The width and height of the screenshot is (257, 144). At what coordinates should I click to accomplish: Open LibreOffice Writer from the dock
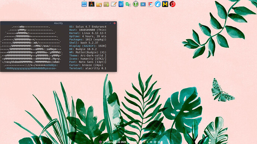[x=121, y=4]
